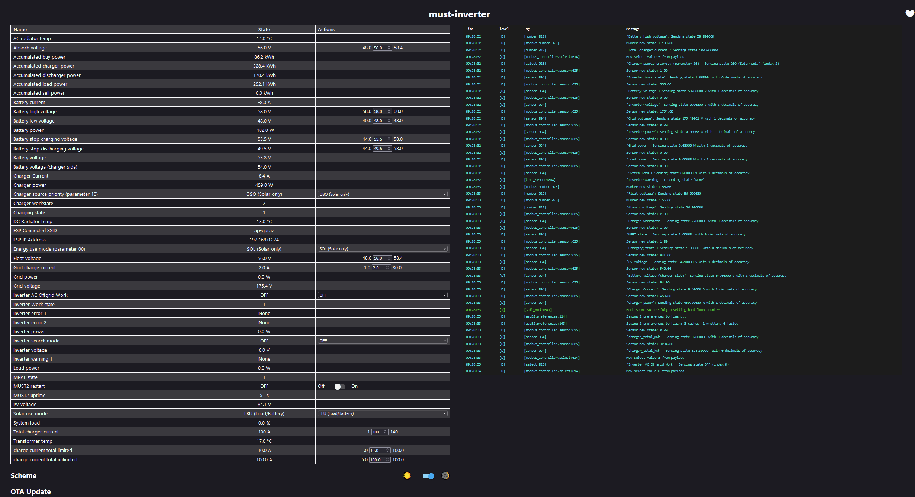Toggle the MUST2 restart switch

(339, 386)
